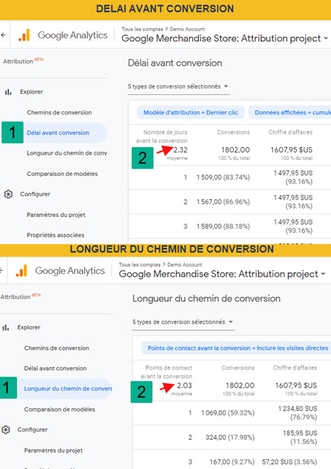This screenshot has width=331, height=469.
Task: Click Explorer section label in bottom sidebar
Action: [x=29, y=328]
